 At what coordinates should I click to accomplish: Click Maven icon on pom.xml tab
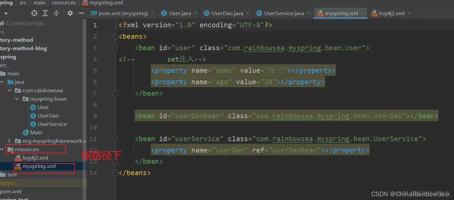coord(94,13)
